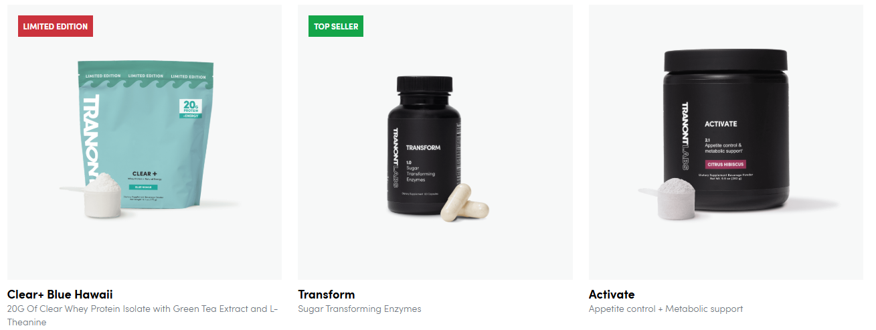Click the black lid of the Transform bottle

425,84
